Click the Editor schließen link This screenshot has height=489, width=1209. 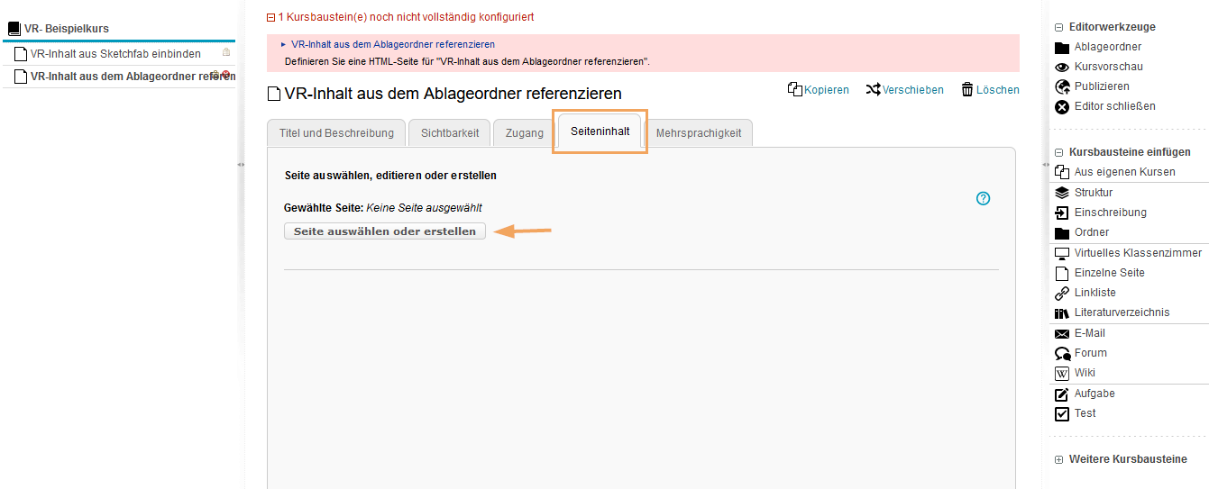(1114, 106)
